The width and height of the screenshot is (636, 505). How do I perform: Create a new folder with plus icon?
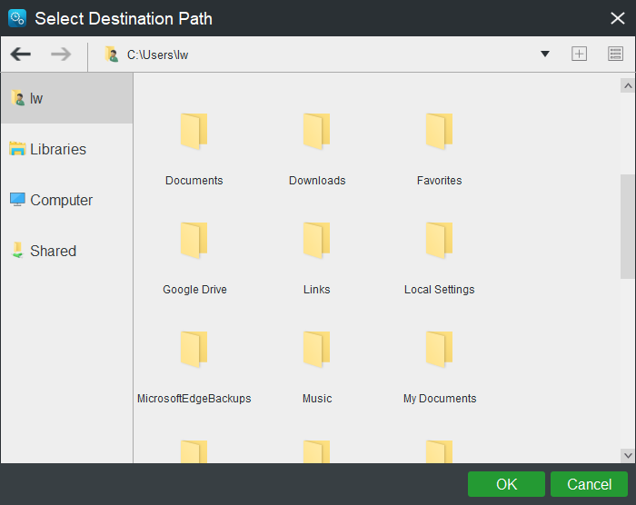coord(579,54)
